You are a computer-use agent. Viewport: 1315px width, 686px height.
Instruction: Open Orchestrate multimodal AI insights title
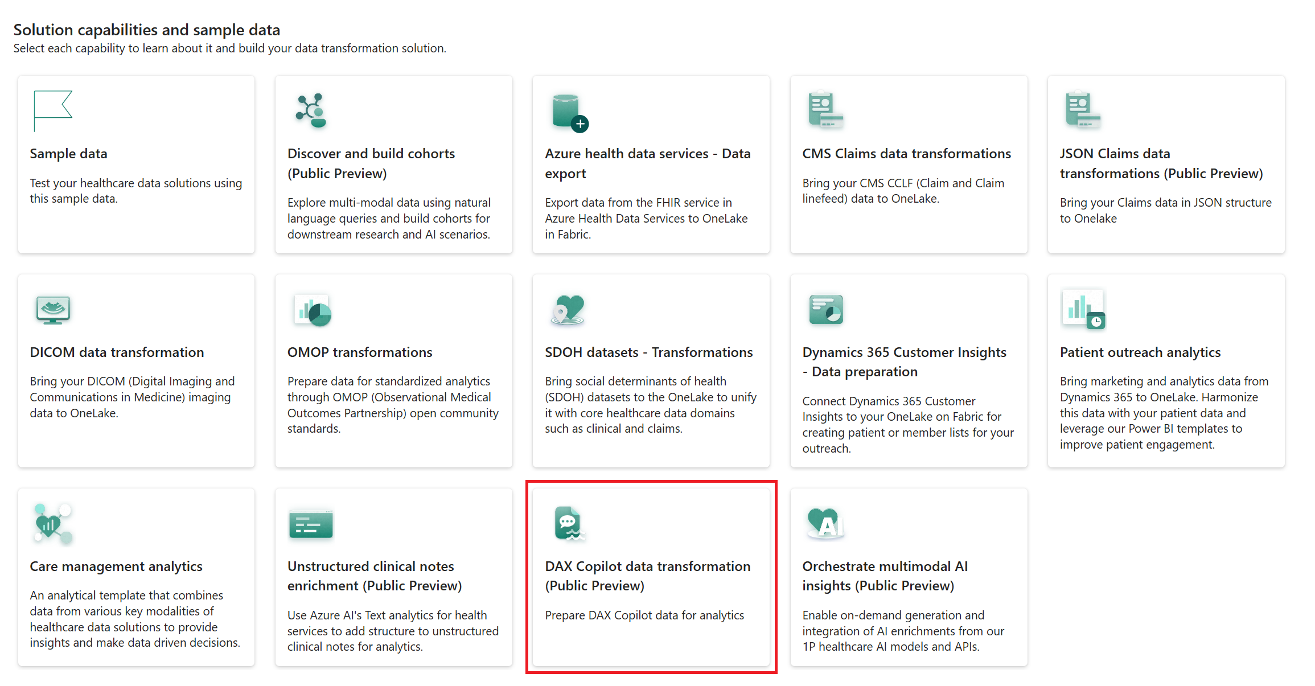click(885, 576)
